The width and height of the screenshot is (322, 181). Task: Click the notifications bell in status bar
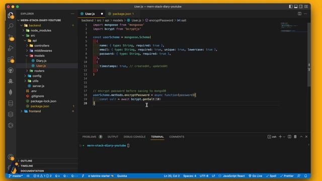305,176
